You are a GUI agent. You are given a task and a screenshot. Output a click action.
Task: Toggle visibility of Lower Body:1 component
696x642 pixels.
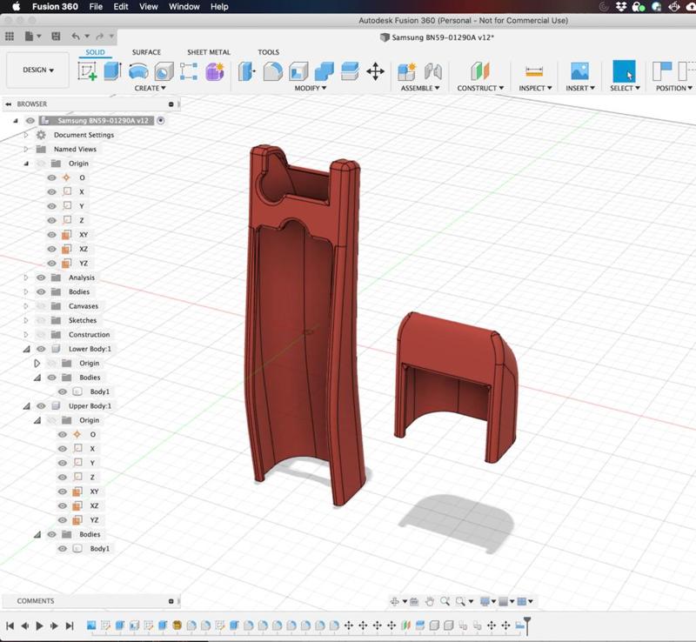[x=41, y=349]
